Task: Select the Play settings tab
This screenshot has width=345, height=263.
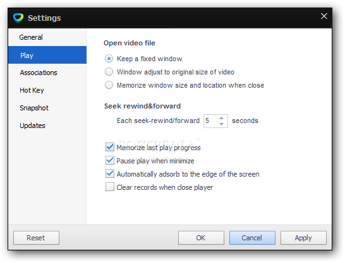Action: [47, 55]
